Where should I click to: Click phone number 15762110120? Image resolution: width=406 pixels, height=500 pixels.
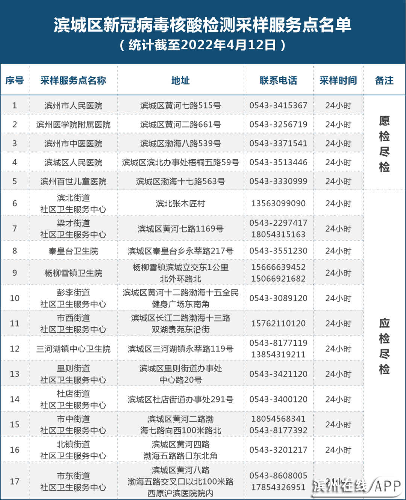pyautogui.click(x=278, y=323)
